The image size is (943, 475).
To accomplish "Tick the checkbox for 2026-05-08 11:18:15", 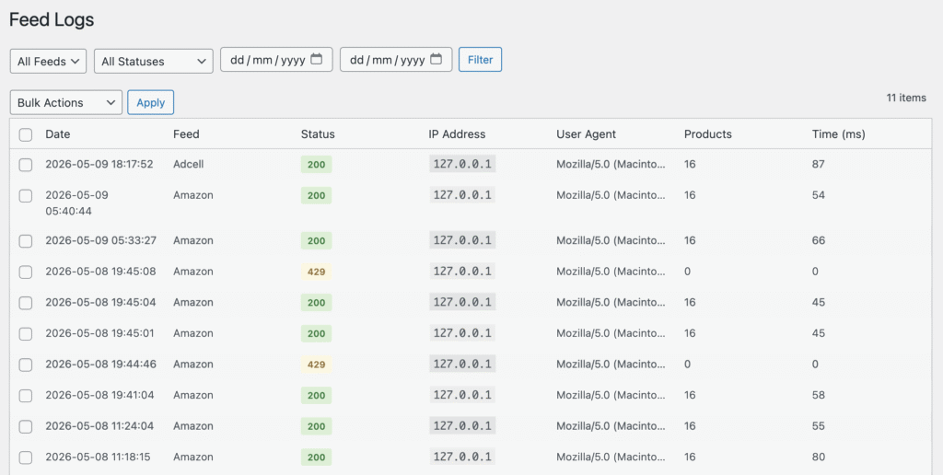I will (25, 458).
